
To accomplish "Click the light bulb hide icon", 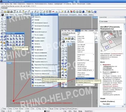I will click(65, 12).
